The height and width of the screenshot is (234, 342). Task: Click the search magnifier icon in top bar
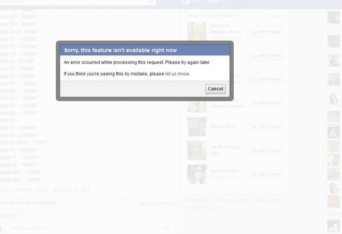(x=150, y=2)
